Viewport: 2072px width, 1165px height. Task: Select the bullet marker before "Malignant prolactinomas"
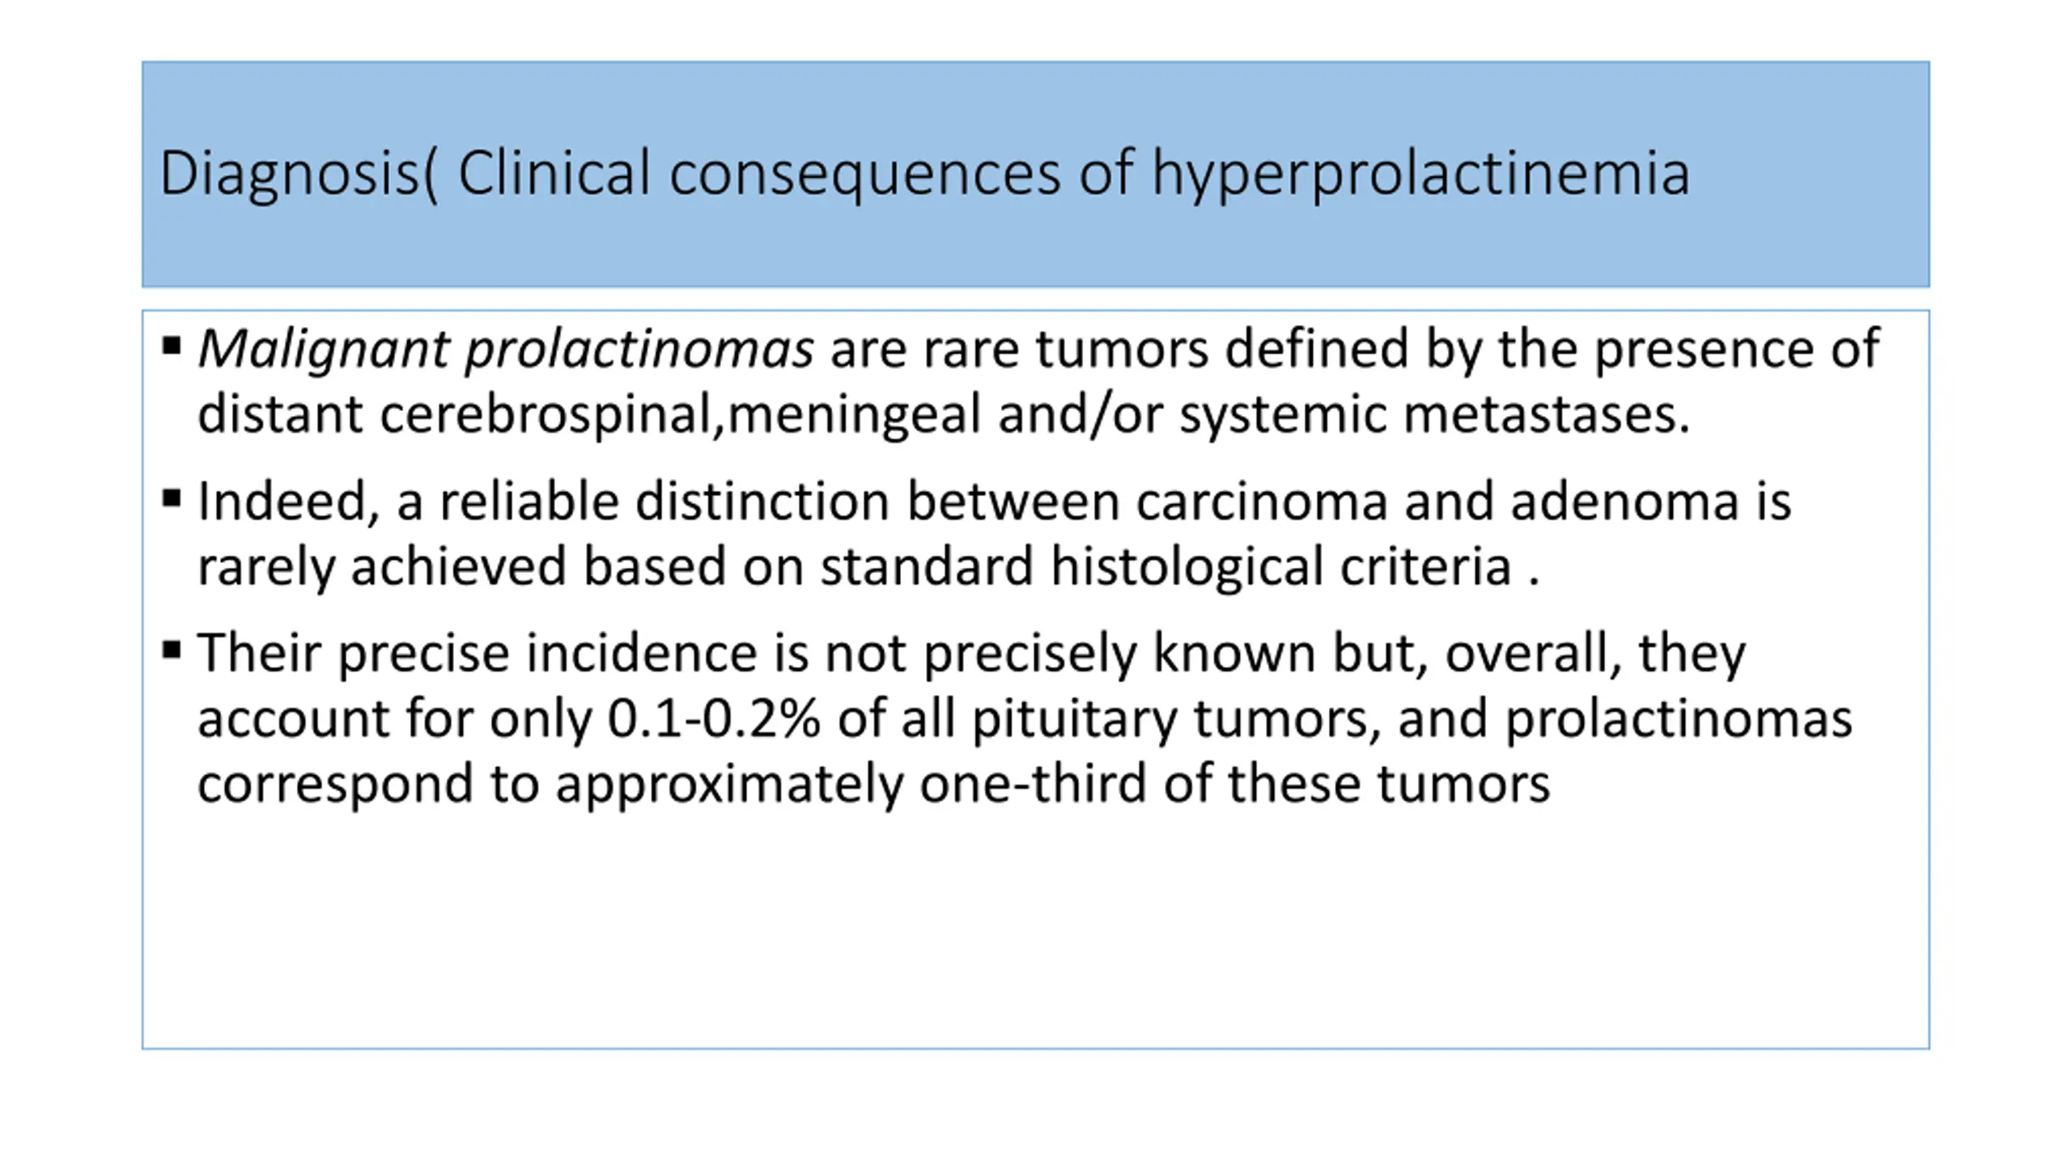pyautogui.click(x=171, y=347)
